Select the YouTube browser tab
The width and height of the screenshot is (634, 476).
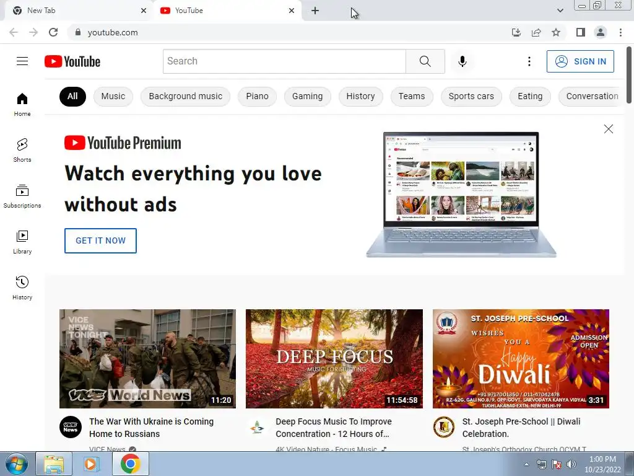tap(227, 11)
